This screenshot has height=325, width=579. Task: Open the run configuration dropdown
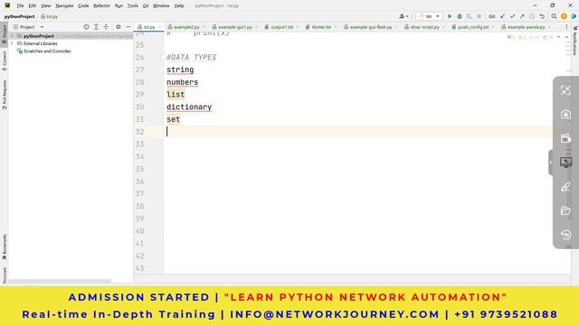pyautogui.click(x=429, y=16)
